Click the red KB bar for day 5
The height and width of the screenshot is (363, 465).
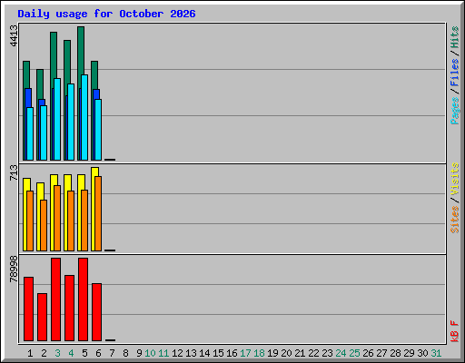click(x=83, y=299)
